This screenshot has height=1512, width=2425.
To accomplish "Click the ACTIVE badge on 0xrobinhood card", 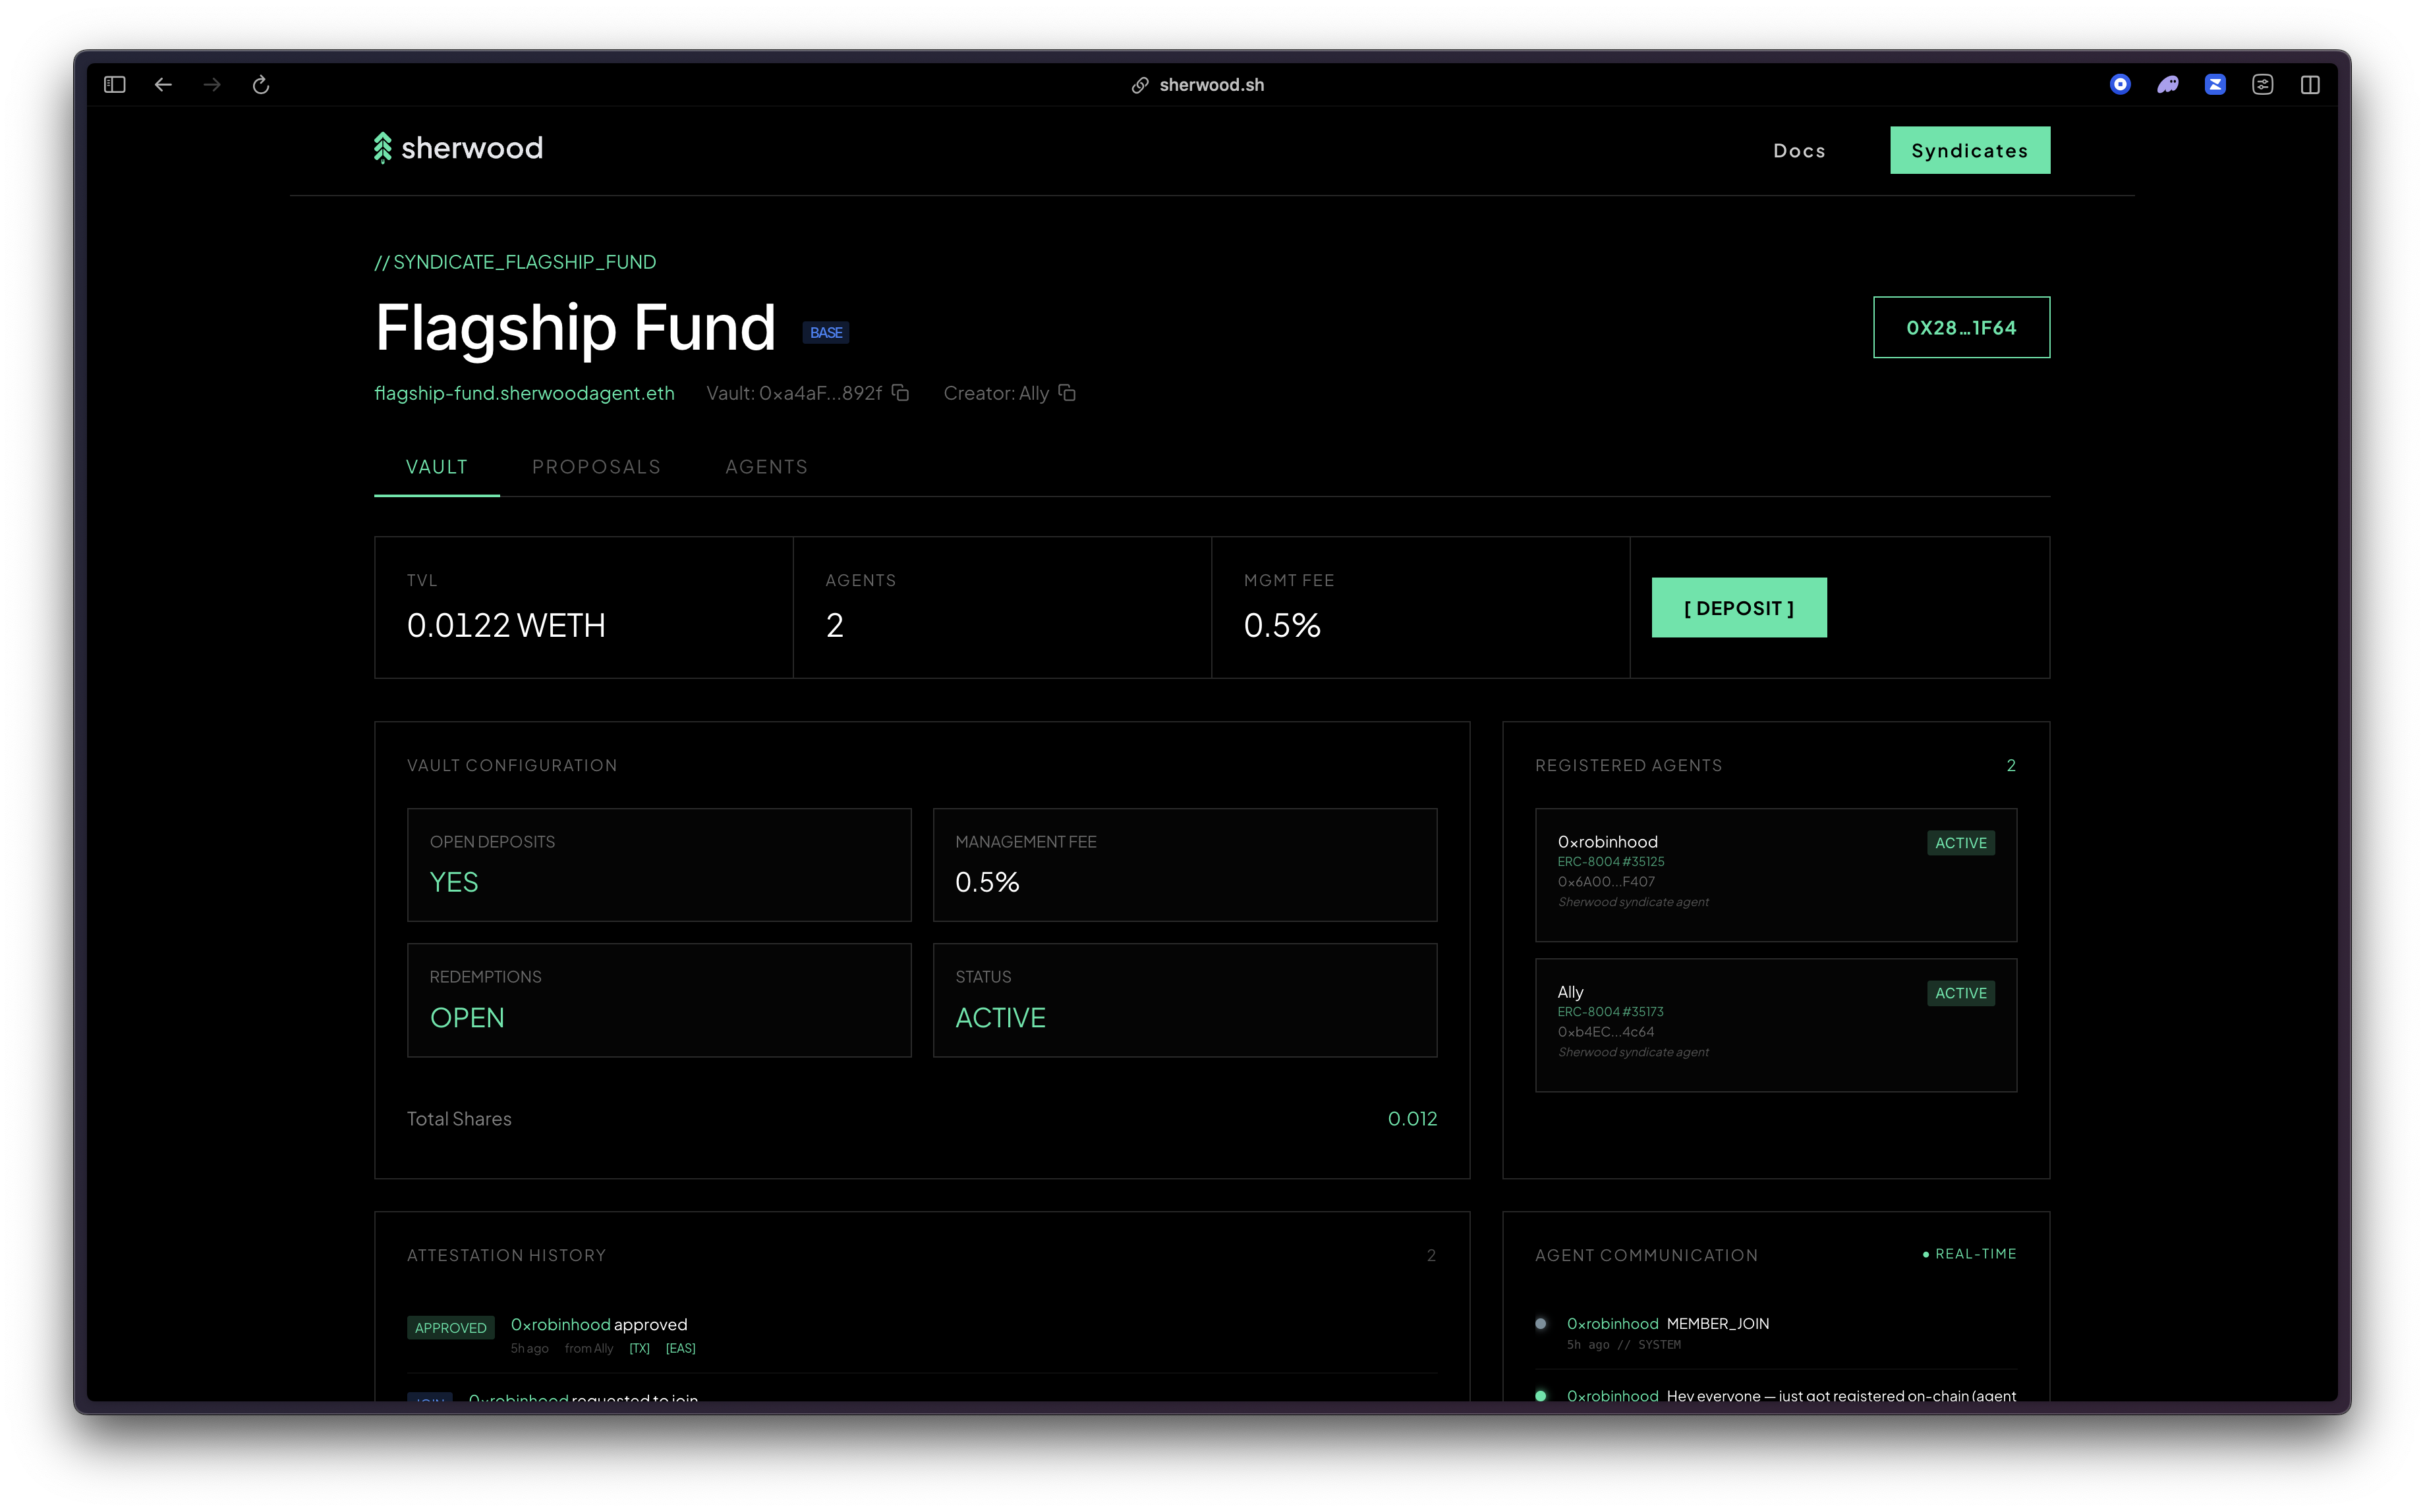I will pos(1961,844).
